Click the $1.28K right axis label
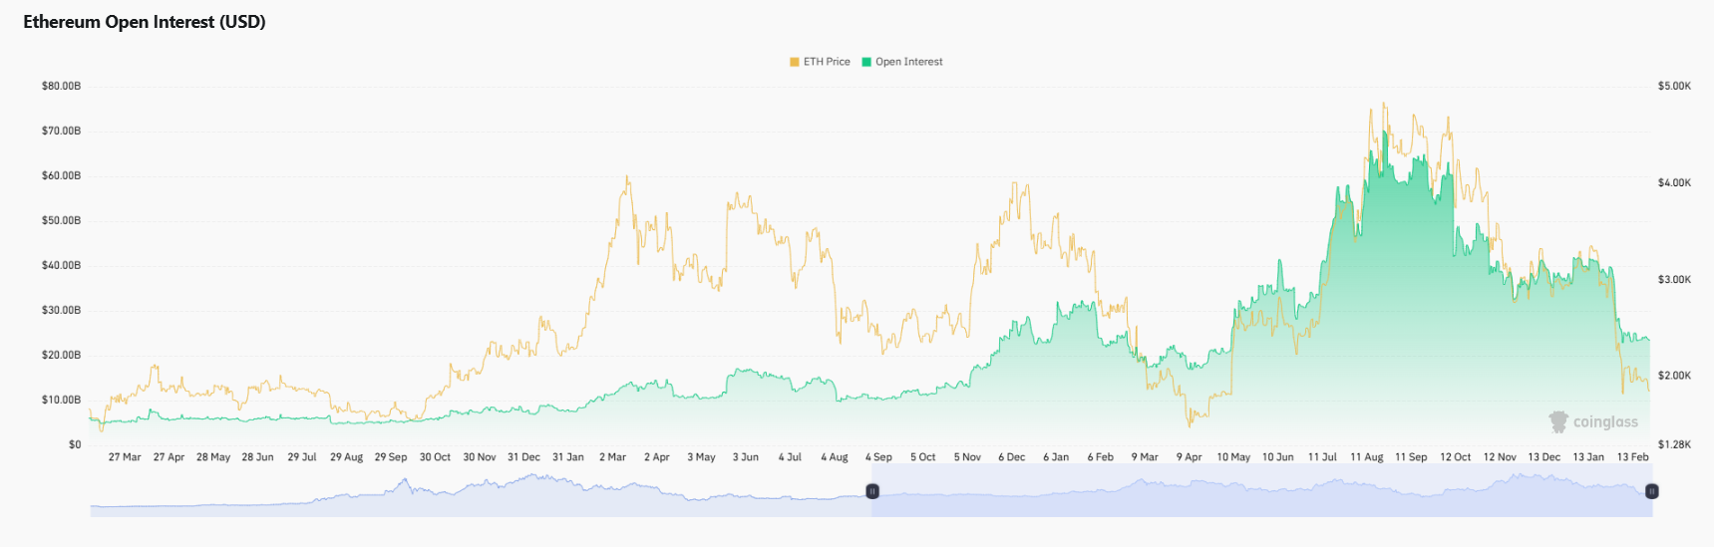 (x=1674, y=444)
